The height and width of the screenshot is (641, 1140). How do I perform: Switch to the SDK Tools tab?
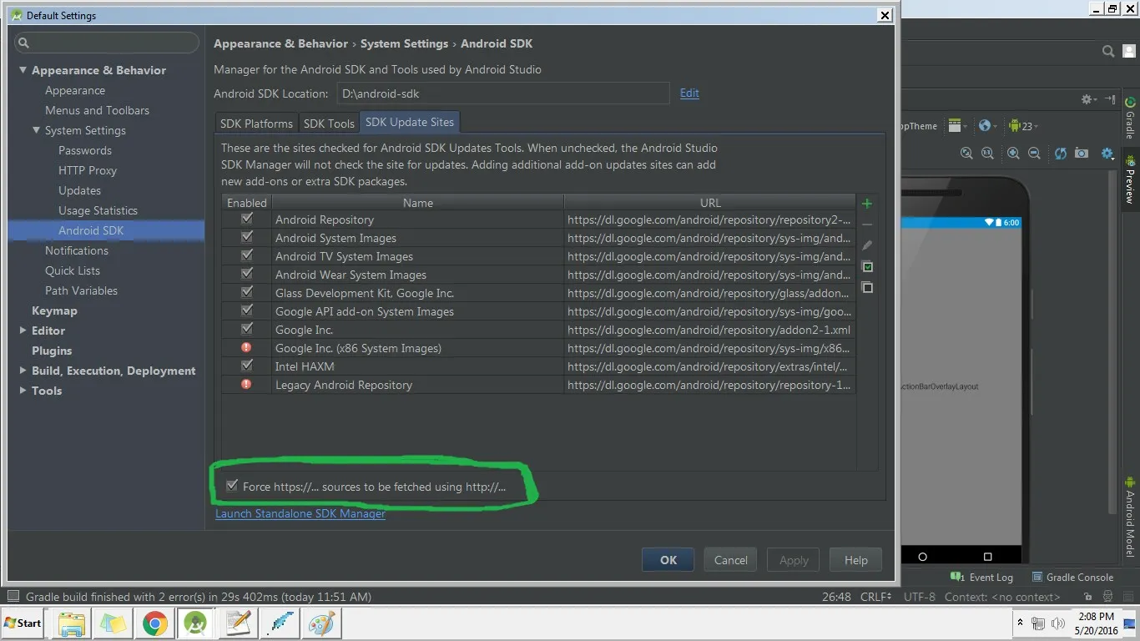tap(329, 124)
